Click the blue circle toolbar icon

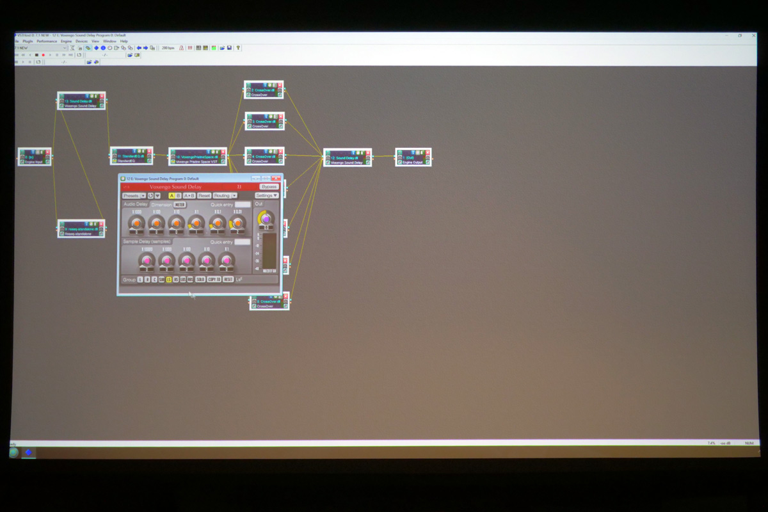click(103, 48)
